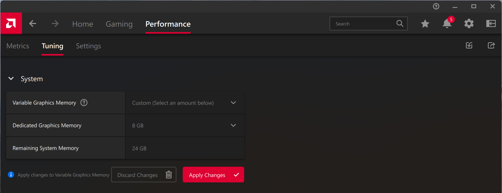Image resolution: width=502 pixels, height=193 pixels.
Task: Open favorites with the star icon
Action: (425, 24)
